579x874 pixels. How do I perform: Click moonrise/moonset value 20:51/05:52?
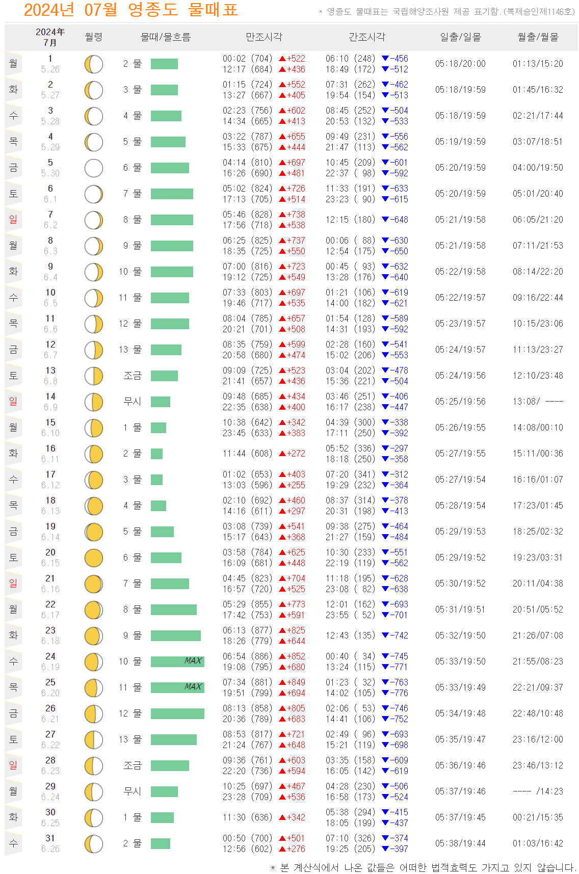[538, 610]
